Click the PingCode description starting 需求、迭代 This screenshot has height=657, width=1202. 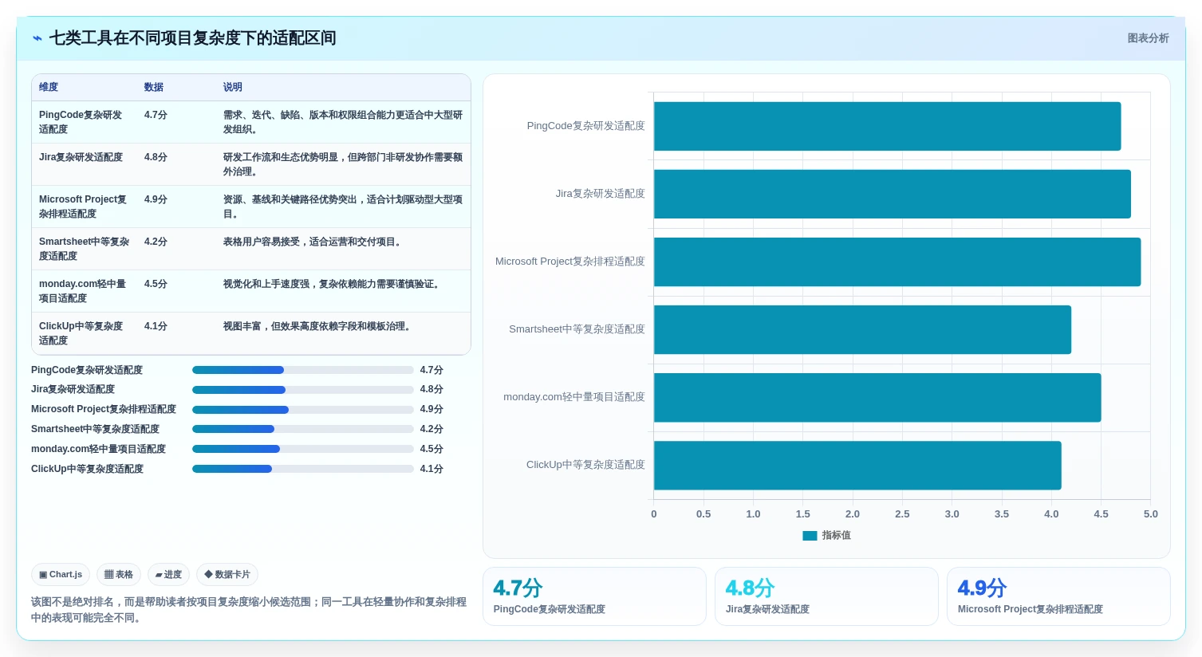(x=343, y=122)
